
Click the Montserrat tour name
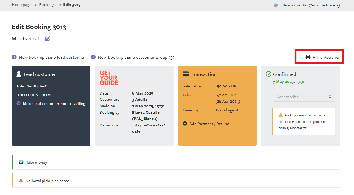25,38
